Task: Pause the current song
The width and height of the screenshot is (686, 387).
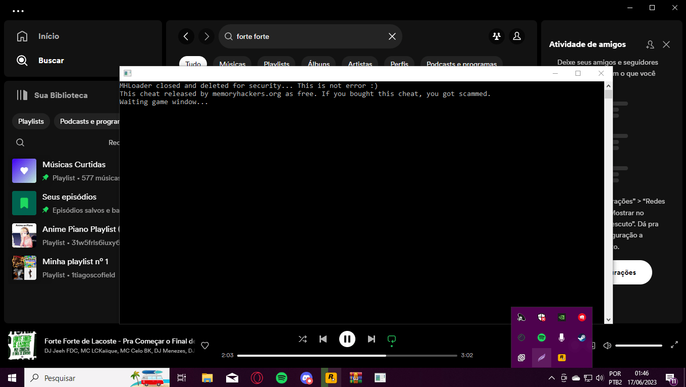Action: tap(347, 339)
